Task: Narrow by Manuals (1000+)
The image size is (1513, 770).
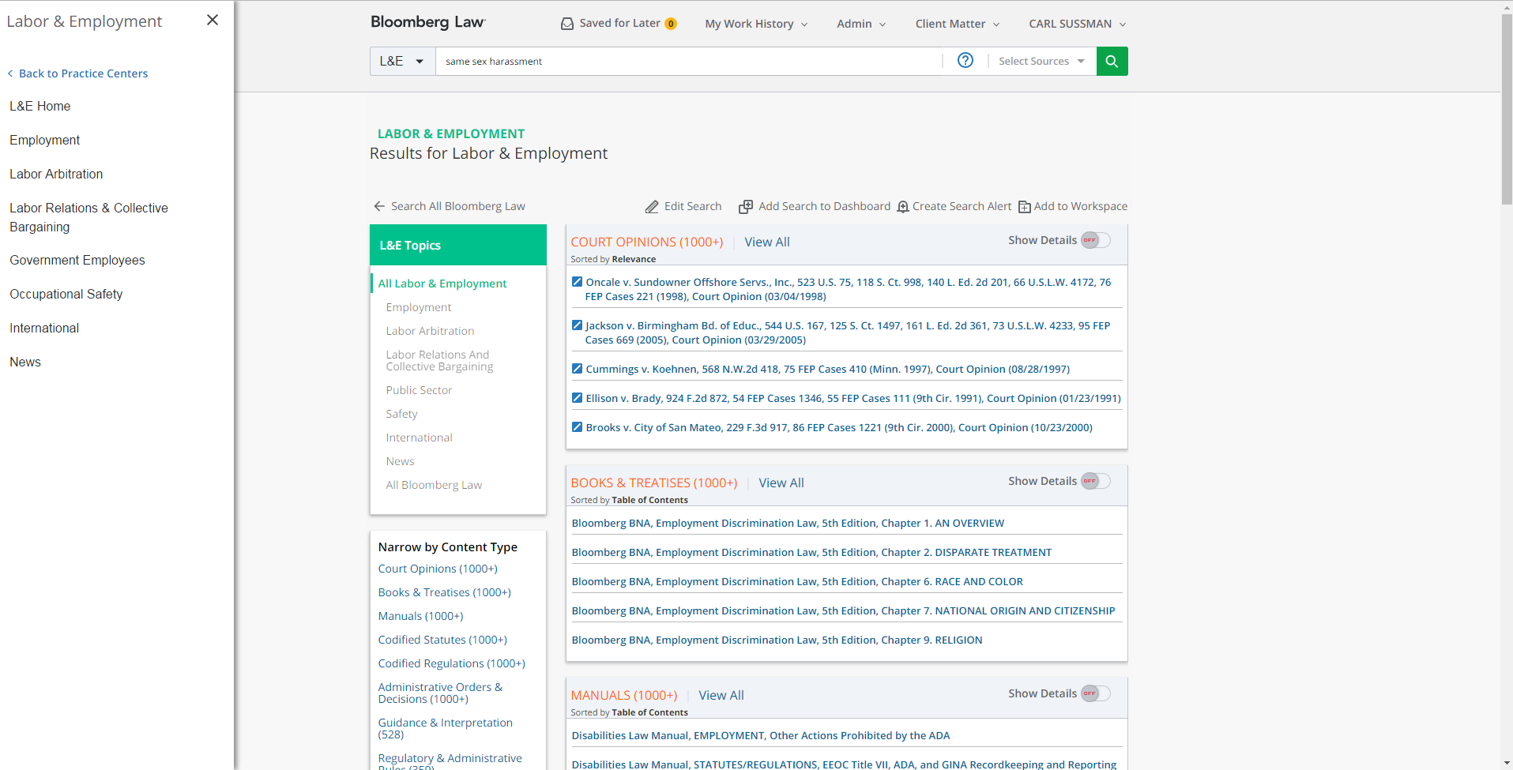Action: point(420,616)
